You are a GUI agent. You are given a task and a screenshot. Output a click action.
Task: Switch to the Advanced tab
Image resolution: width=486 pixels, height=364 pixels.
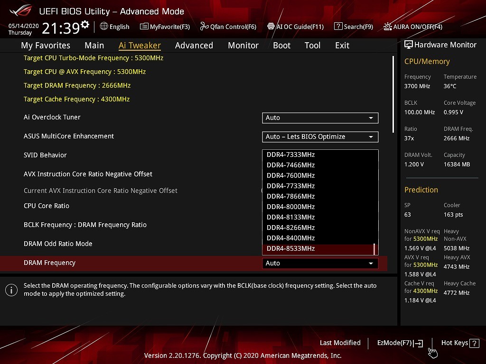click(x=194, y=45)
